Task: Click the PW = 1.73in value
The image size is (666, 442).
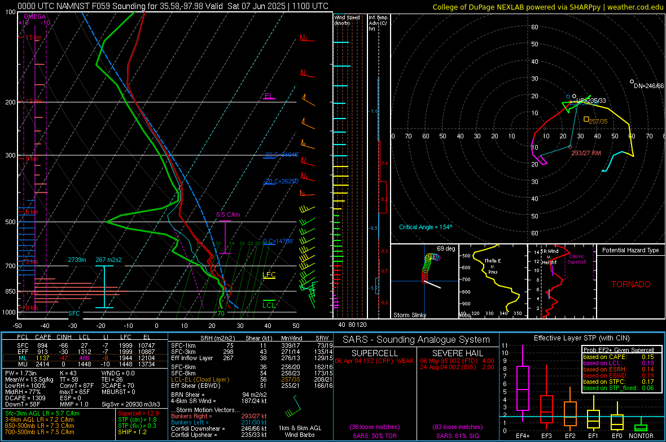Action: (21, 373)
